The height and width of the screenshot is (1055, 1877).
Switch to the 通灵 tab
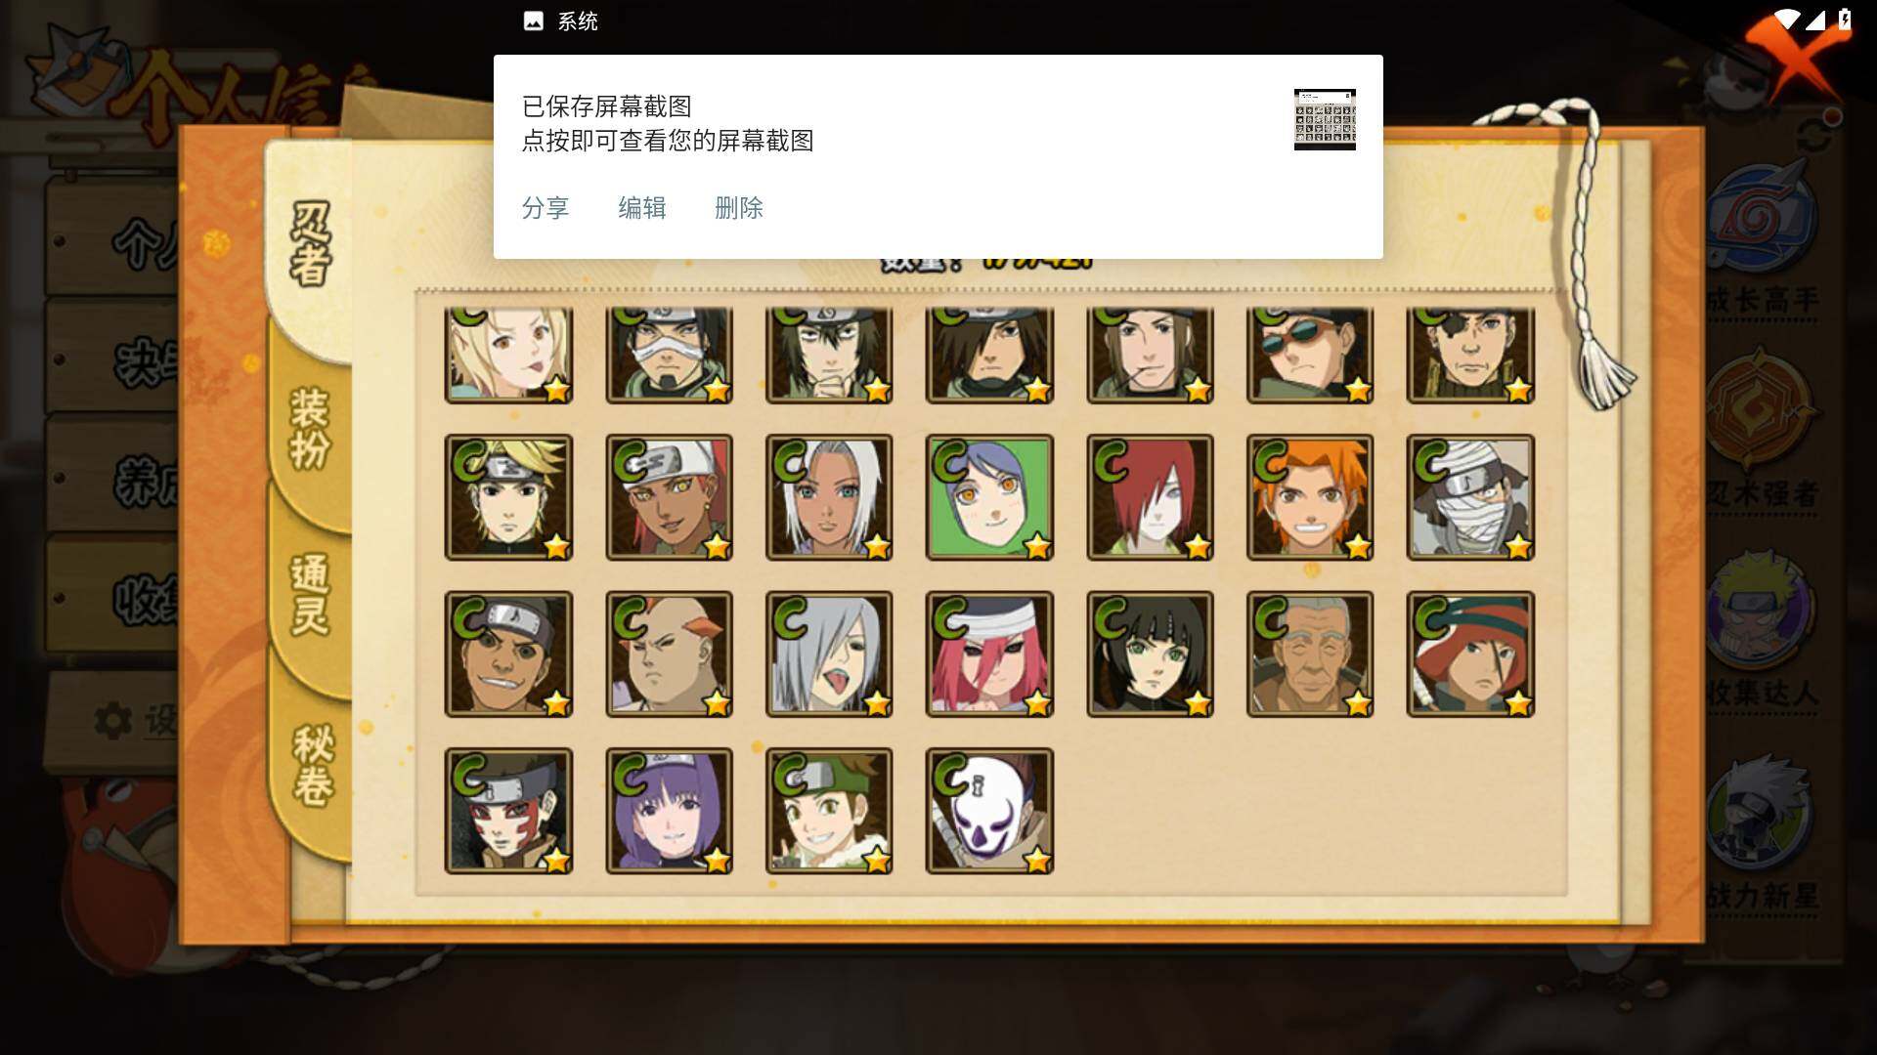311,596
